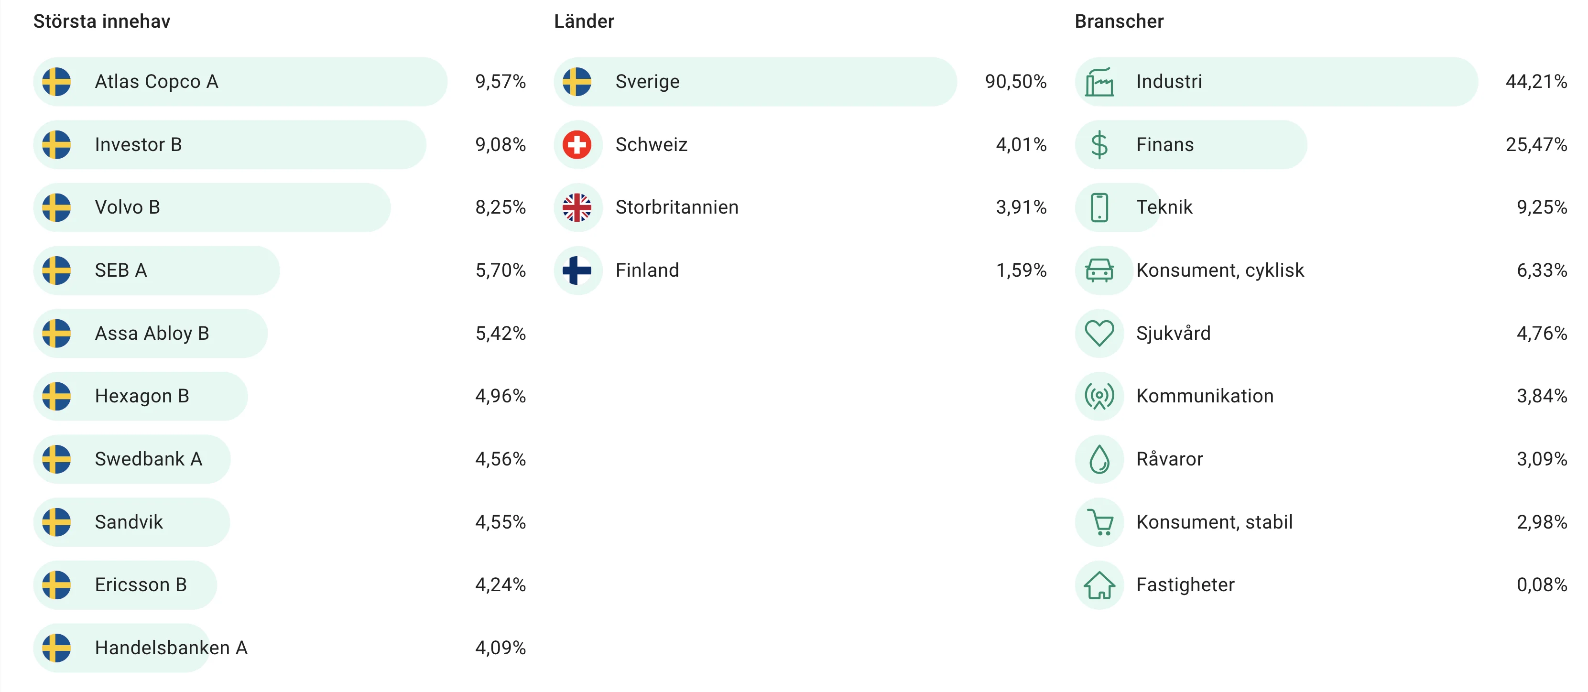Click the Råvaror droplet icon

click(1099, 459)
